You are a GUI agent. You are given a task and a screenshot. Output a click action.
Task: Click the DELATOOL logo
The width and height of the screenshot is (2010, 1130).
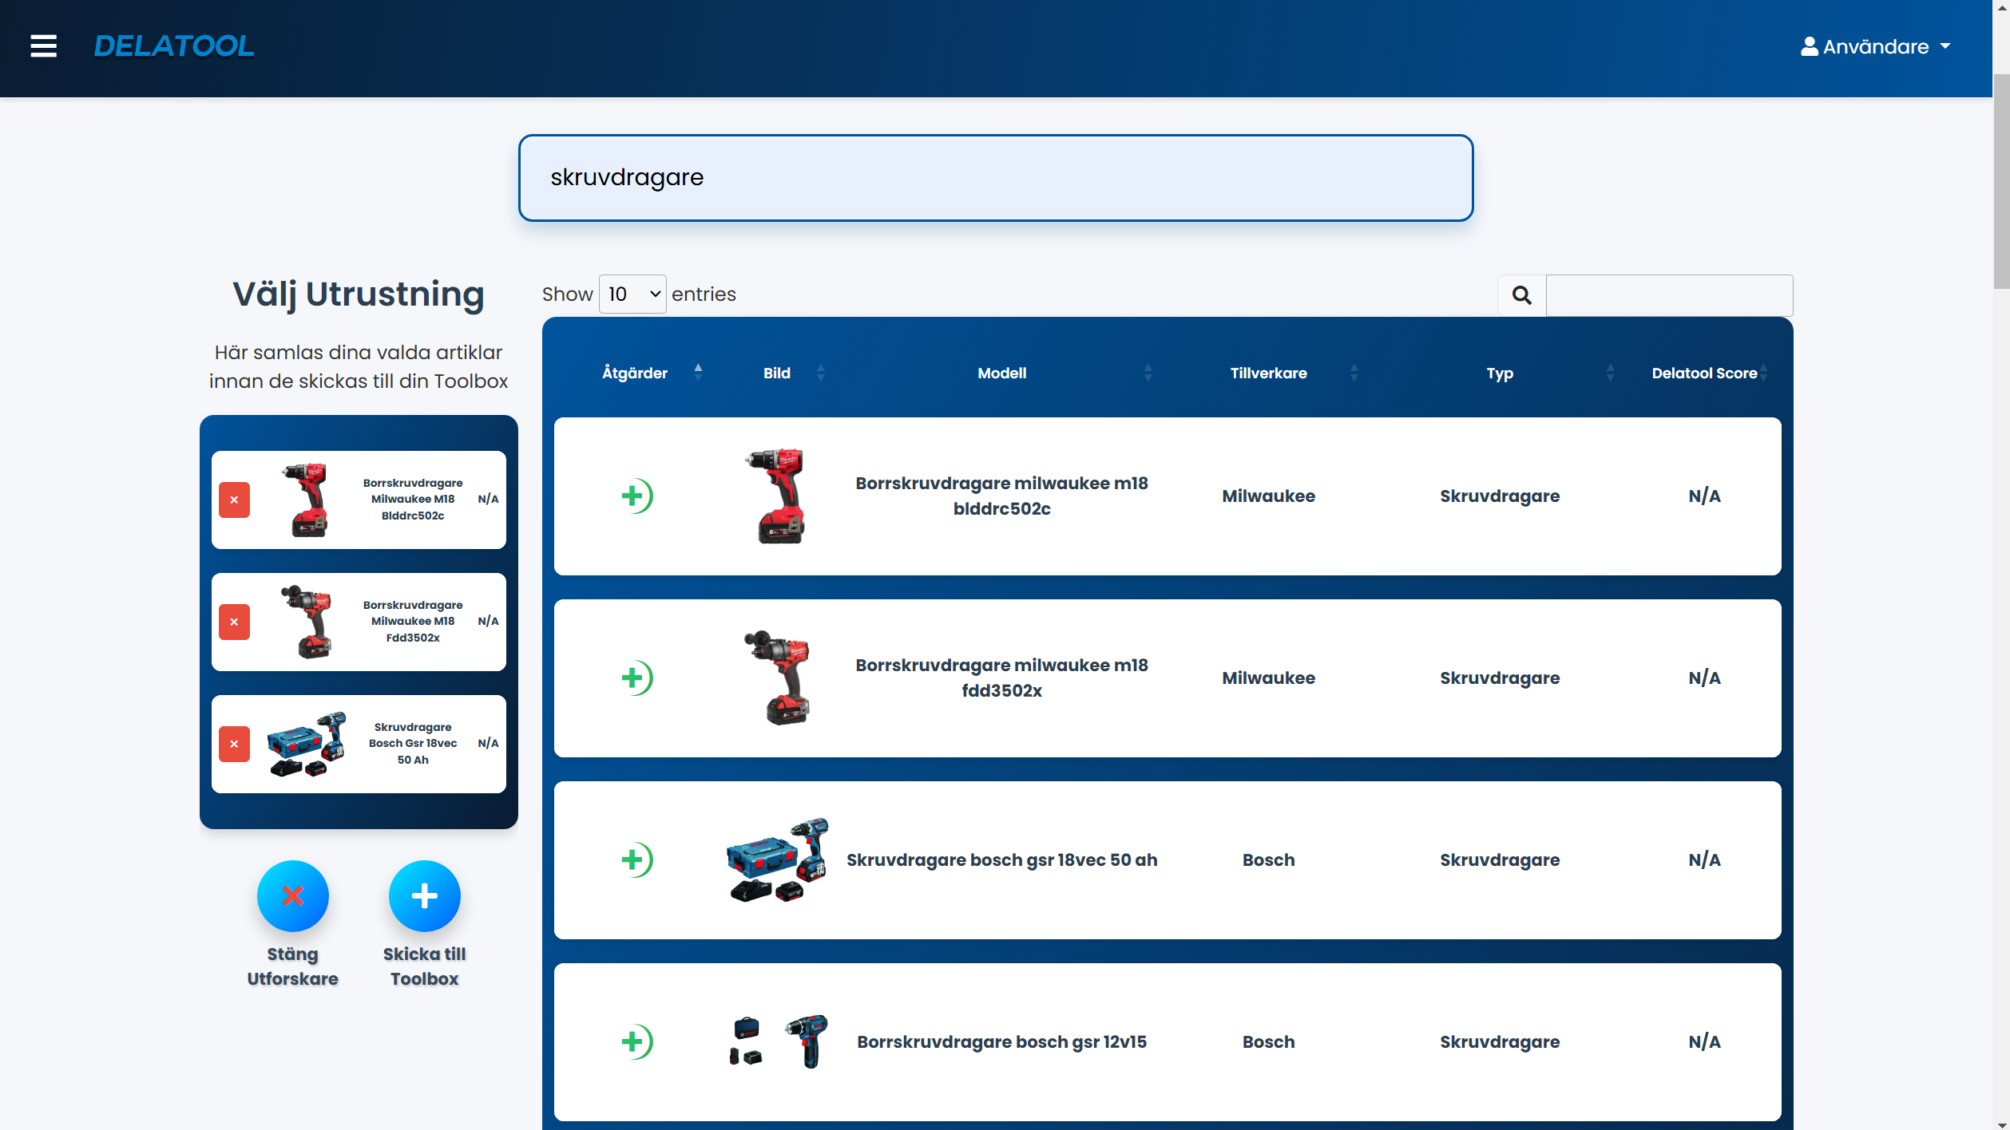click(x=173, y=46)
